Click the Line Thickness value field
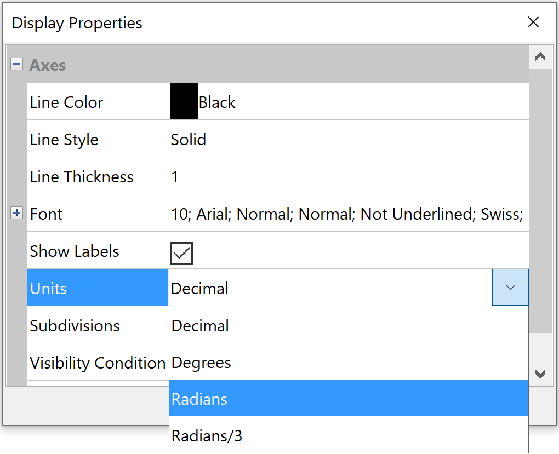The image size is (559, 454). [x=348, y=177]
